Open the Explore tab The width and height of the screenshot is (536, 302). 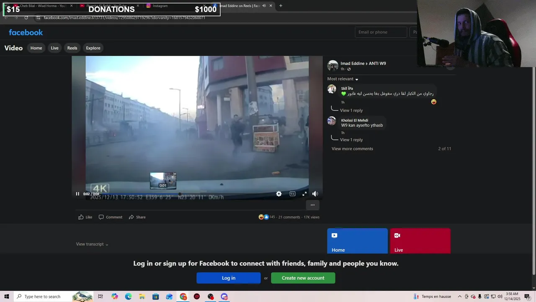coord(93,48)
